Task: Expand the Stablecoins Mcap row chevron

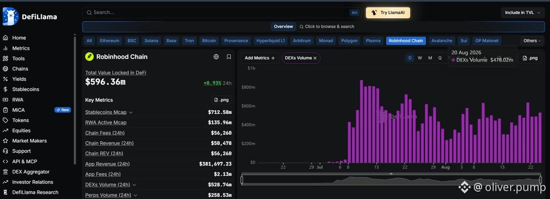Action: [x=131, y=112]
